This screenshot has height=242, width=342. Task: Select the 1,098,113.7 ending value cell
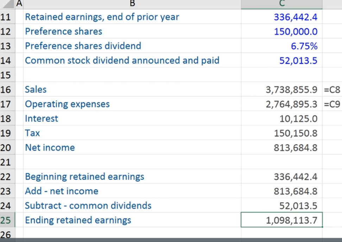281,220
